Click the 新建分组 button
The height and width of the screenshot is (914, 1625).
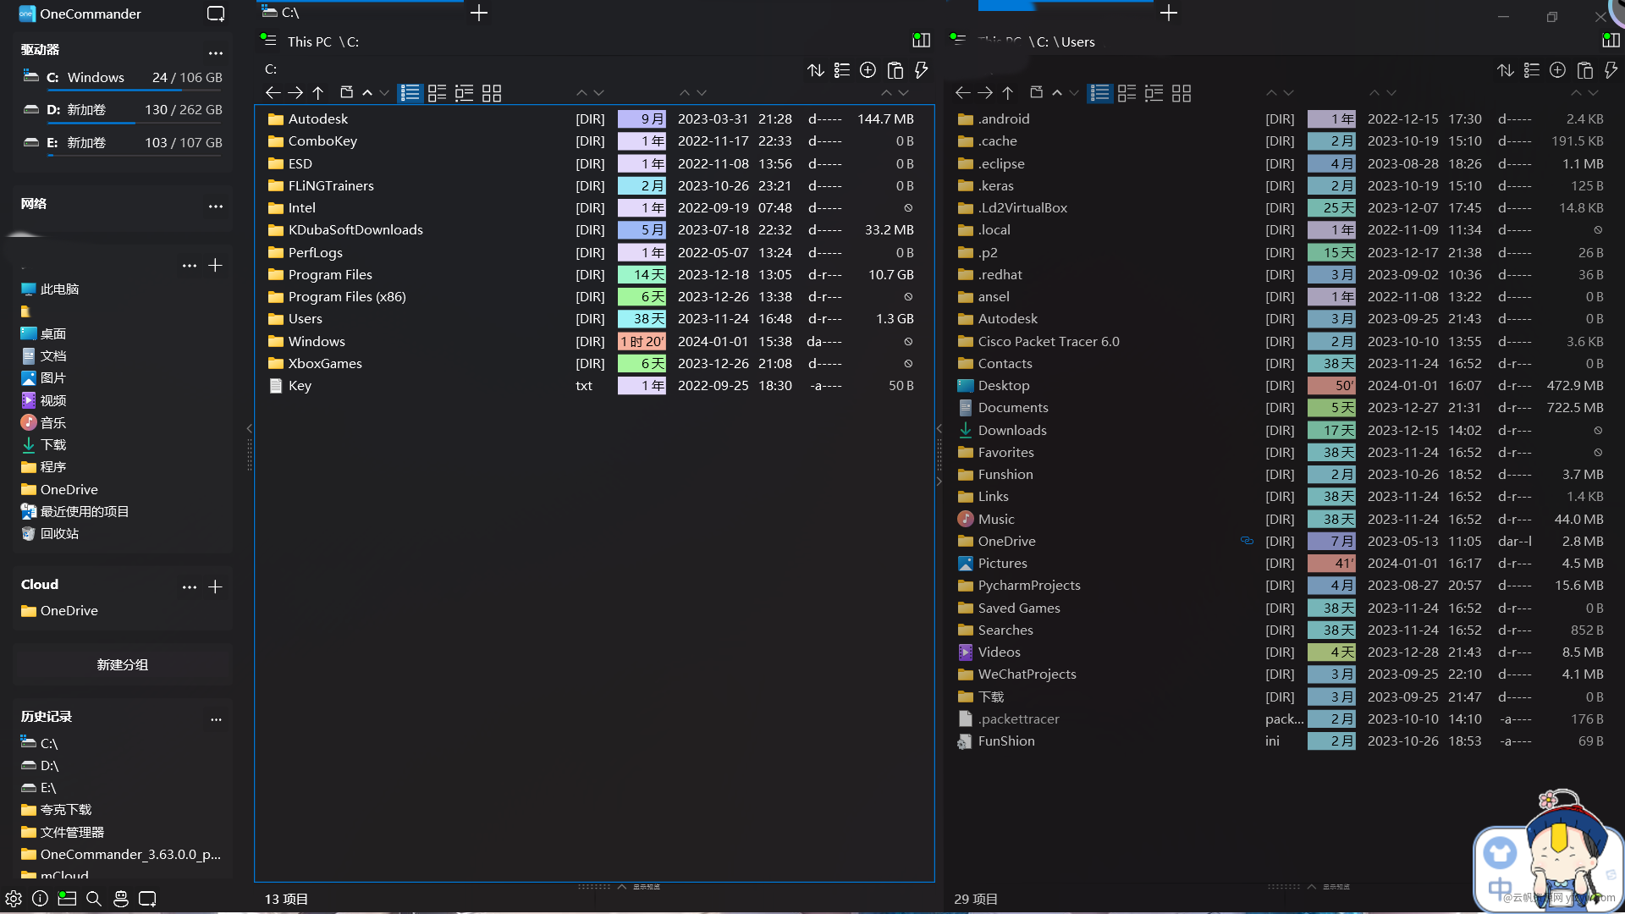tap(123, 664)
